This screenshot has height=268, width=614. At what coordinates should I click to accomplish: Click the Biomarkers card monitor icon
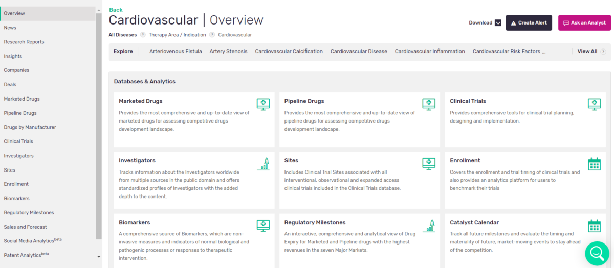click(x=263, y=226)
